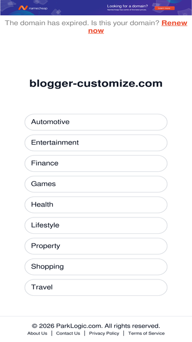Open the Automotive category
192x342 pixels.
[96, 122]
